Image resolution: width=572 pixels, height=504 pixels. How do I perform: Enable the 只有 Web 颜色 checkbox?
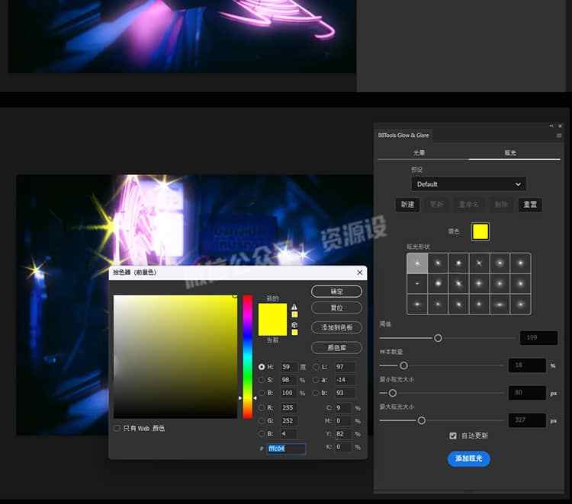coord(117,429)
